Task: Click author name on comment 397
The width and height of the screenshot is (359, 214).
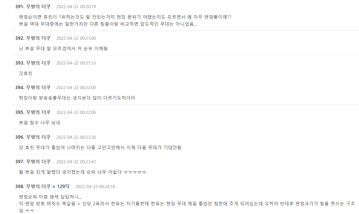Action: coord(38,162)
